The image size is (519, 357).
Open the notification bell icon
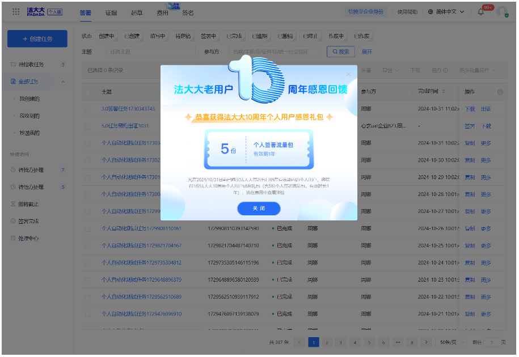pyautogui.click(x=480, y=12)
